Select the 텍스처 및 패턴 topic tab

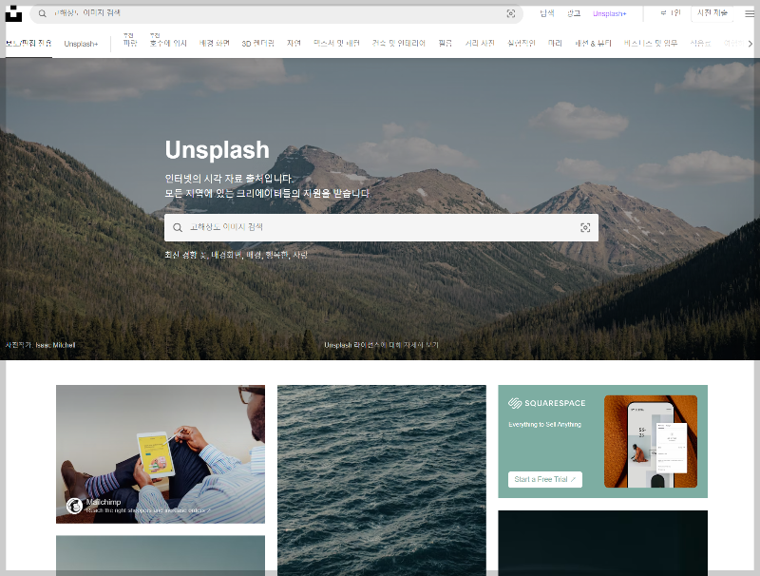[x=336, y=43]
